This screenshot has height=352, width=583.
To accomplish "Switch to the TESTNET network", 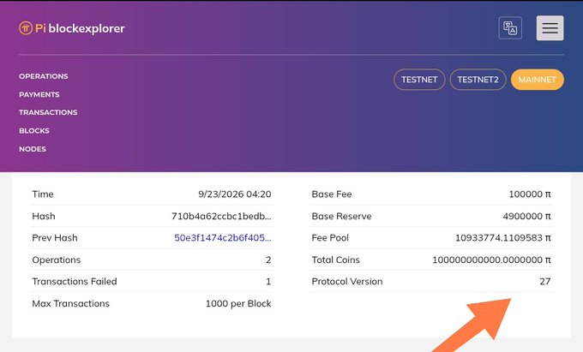I will pos(419,80).
